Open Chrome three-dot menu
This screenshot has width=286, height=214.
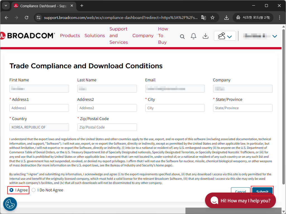279,18
